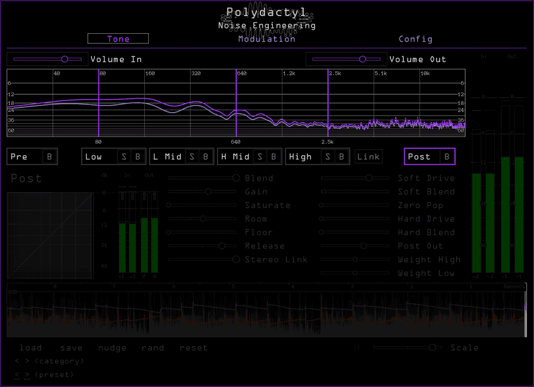Go to previous preset arrow

(x=17, y=375)
